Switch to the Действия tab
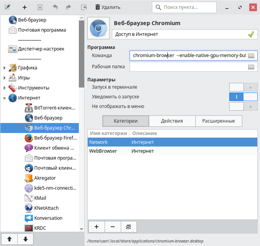This screenshot has width=260, height=246. 172,121
